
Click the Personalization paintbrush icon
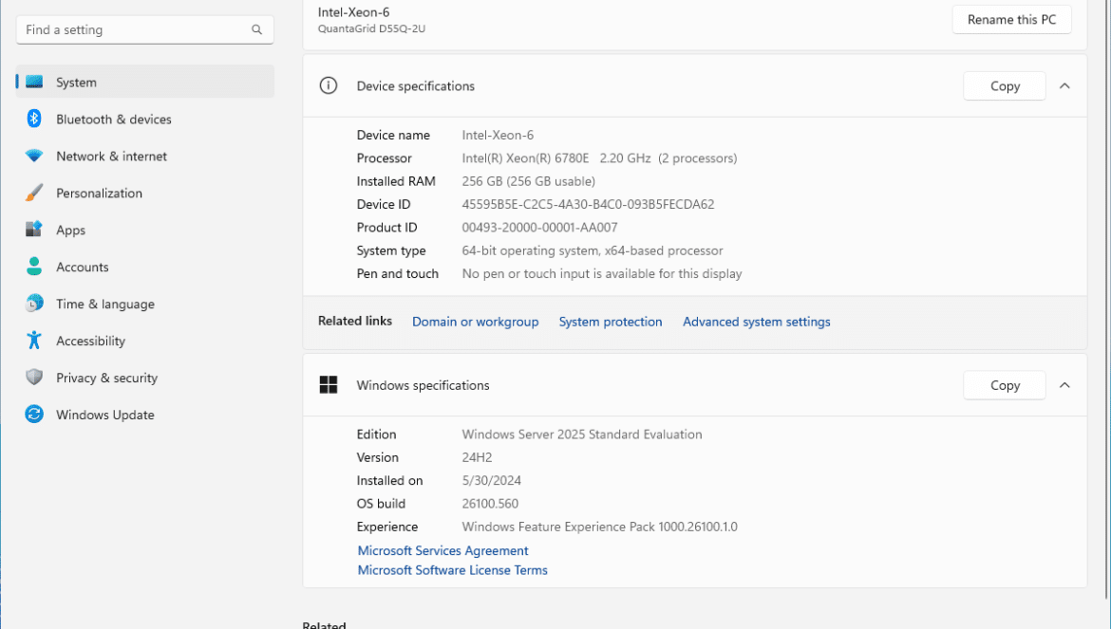coord(34,193)
